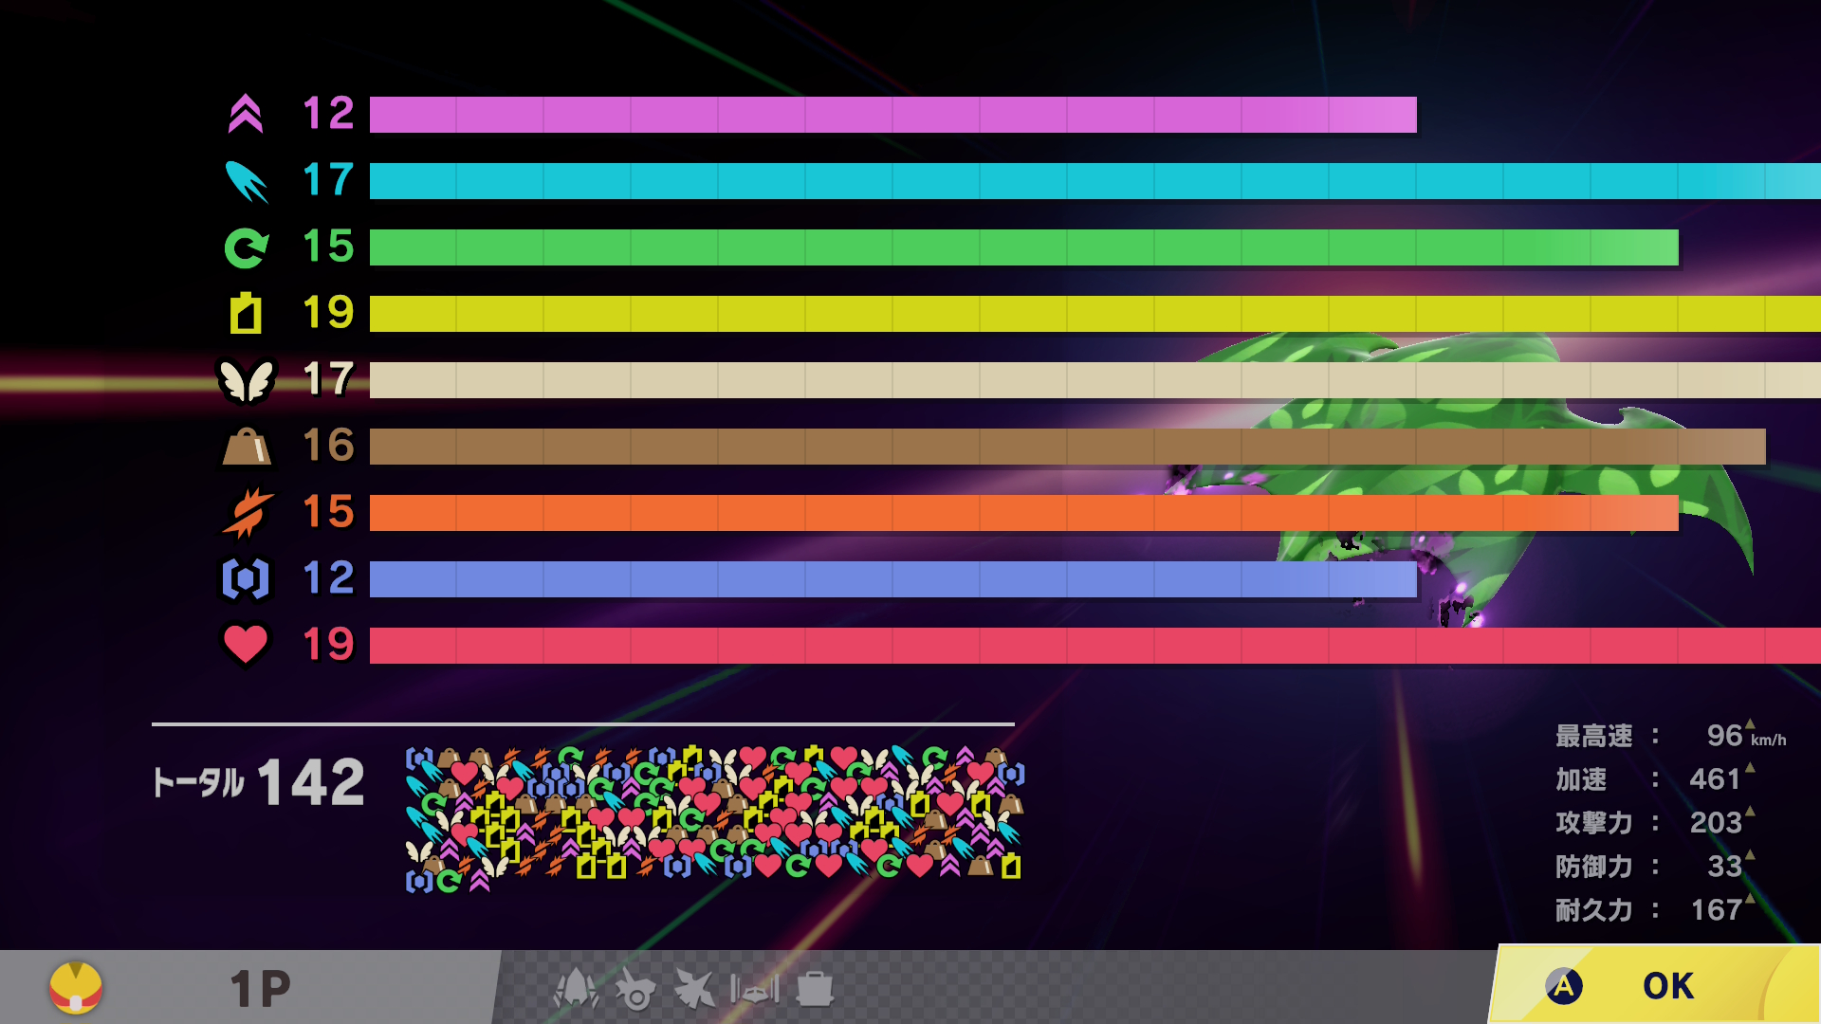Click the pink boost stat bar
1821x1024 pixels.
892,115
